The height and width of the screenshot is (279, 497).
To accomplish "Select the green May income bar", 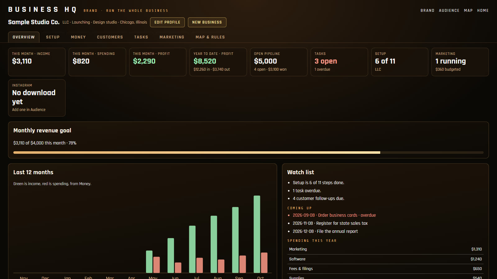I will [149, 262].
